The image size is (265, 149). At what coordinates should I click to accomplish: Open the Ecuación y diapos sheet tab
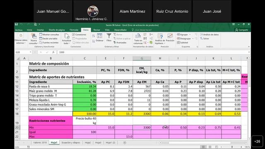click(x=71, y=142)
